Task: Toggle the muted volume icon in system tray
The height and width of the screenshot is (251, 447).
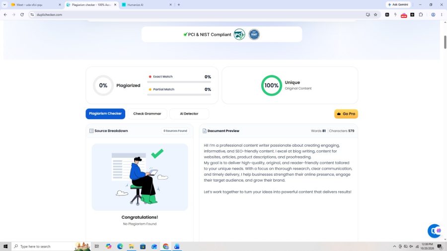Action: tap(411, 247)
